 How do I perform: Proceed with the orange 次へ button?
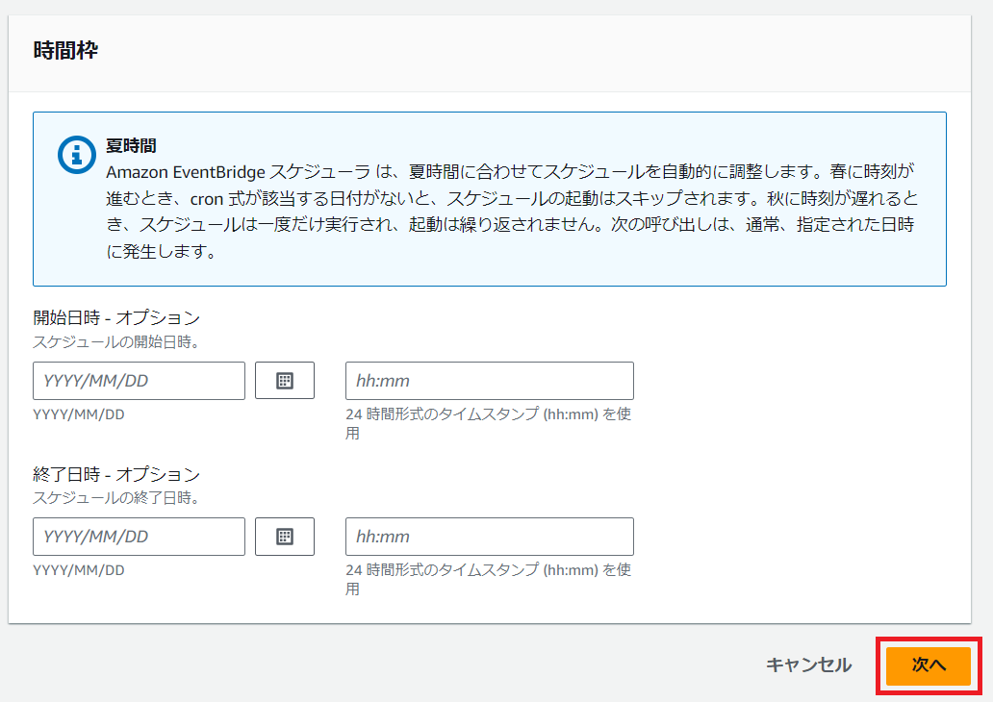pyautogui.click(x=928, y=665)
